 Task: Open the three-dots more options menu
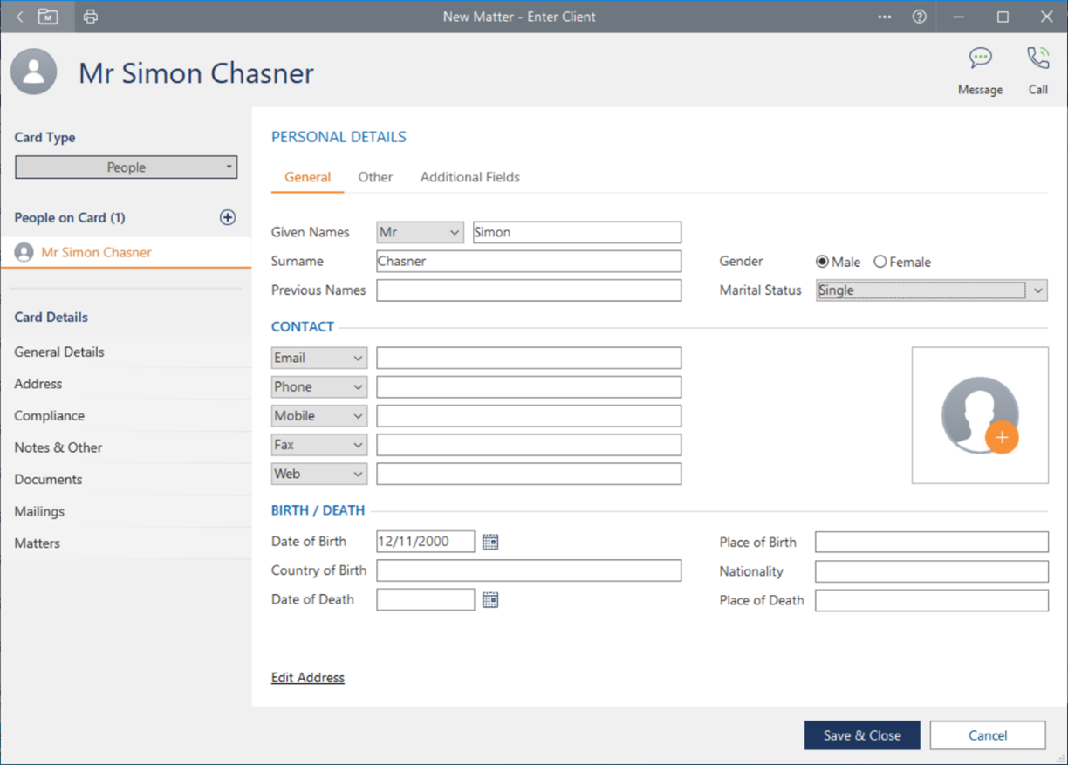pos(885,17)
